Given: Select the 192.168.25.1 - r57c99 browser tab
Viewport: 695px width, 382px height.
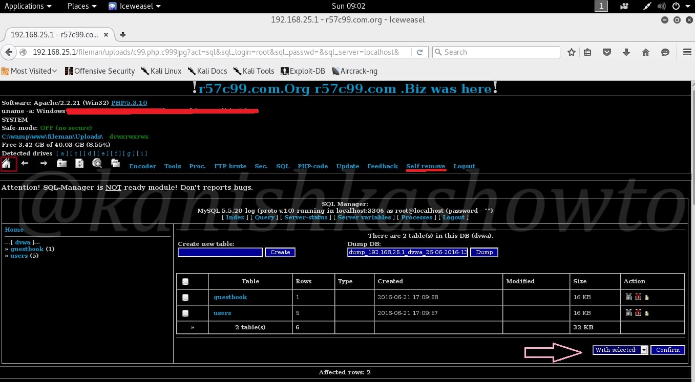Looking at the screenshot, I should click(x=58, y=35).
